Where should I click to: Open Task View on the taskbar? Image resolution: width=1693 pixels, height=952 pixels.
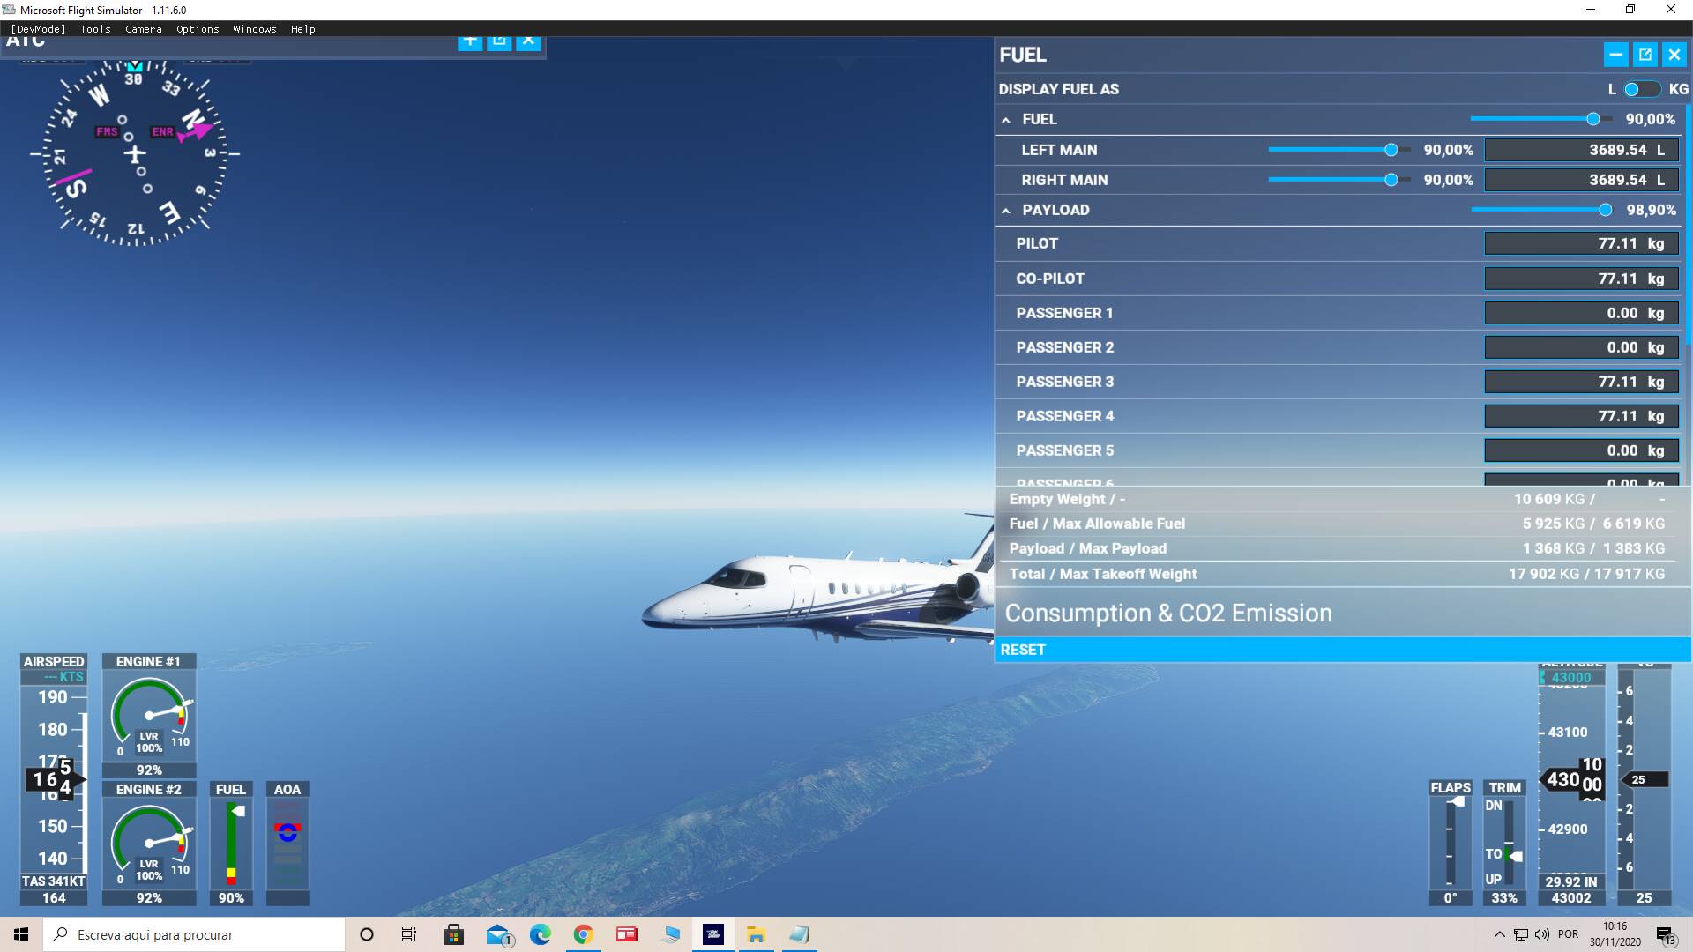tap(409, 934)
